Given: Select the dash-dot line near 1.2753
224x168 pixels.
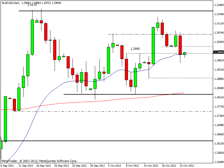Looking at the screenshot, I should (112, 111).
